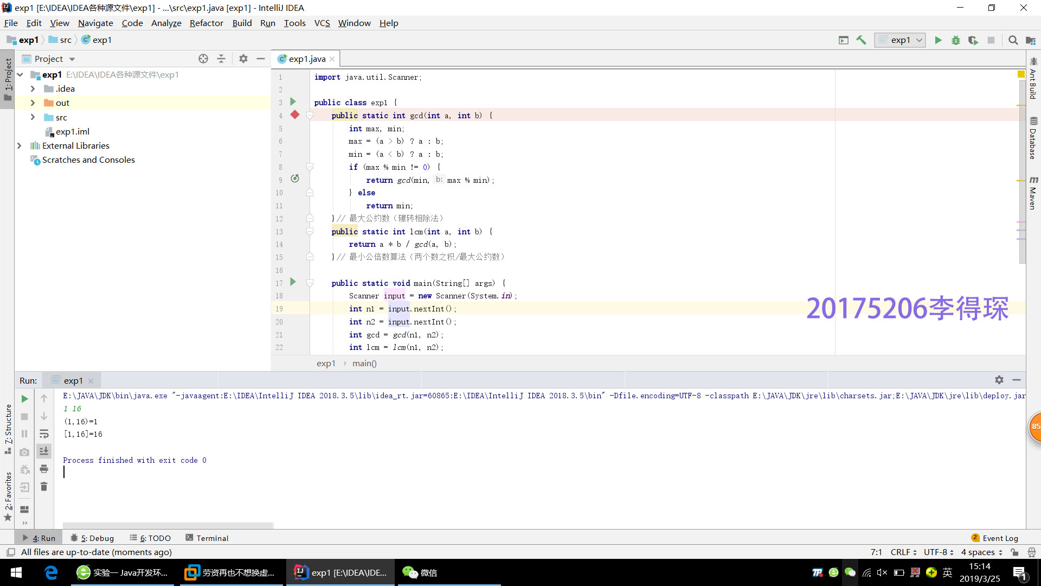Expand External Libraries node
Viewport: 1041px width, 586px height.
(20, 146)
